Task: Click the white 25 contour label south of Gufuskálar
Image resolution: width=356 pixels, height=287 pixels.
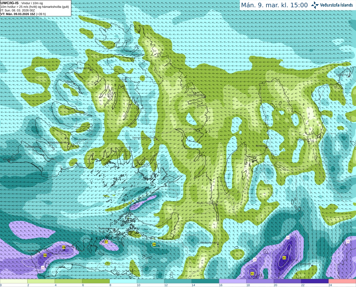Action: click(43, 267)
